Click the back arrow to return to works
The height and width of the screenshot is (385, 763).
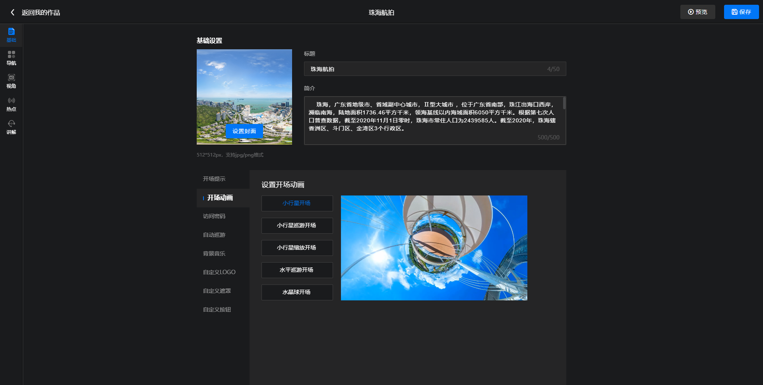click(13, 12)
